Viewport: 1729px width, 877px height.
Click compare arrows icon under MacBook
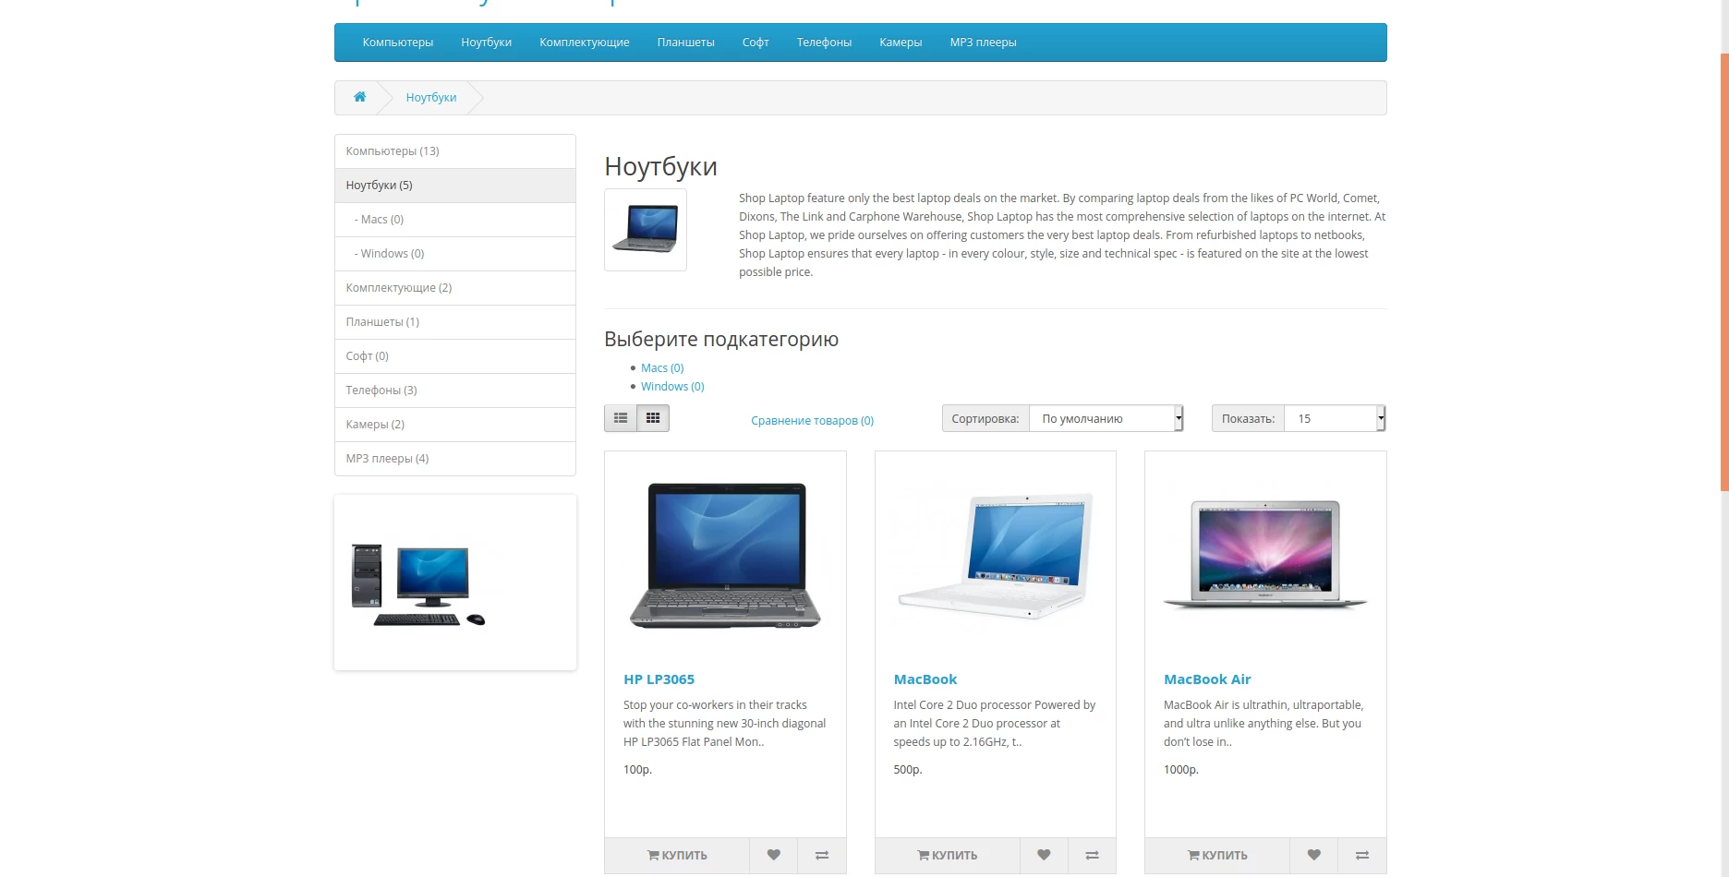pos(1092,855)
